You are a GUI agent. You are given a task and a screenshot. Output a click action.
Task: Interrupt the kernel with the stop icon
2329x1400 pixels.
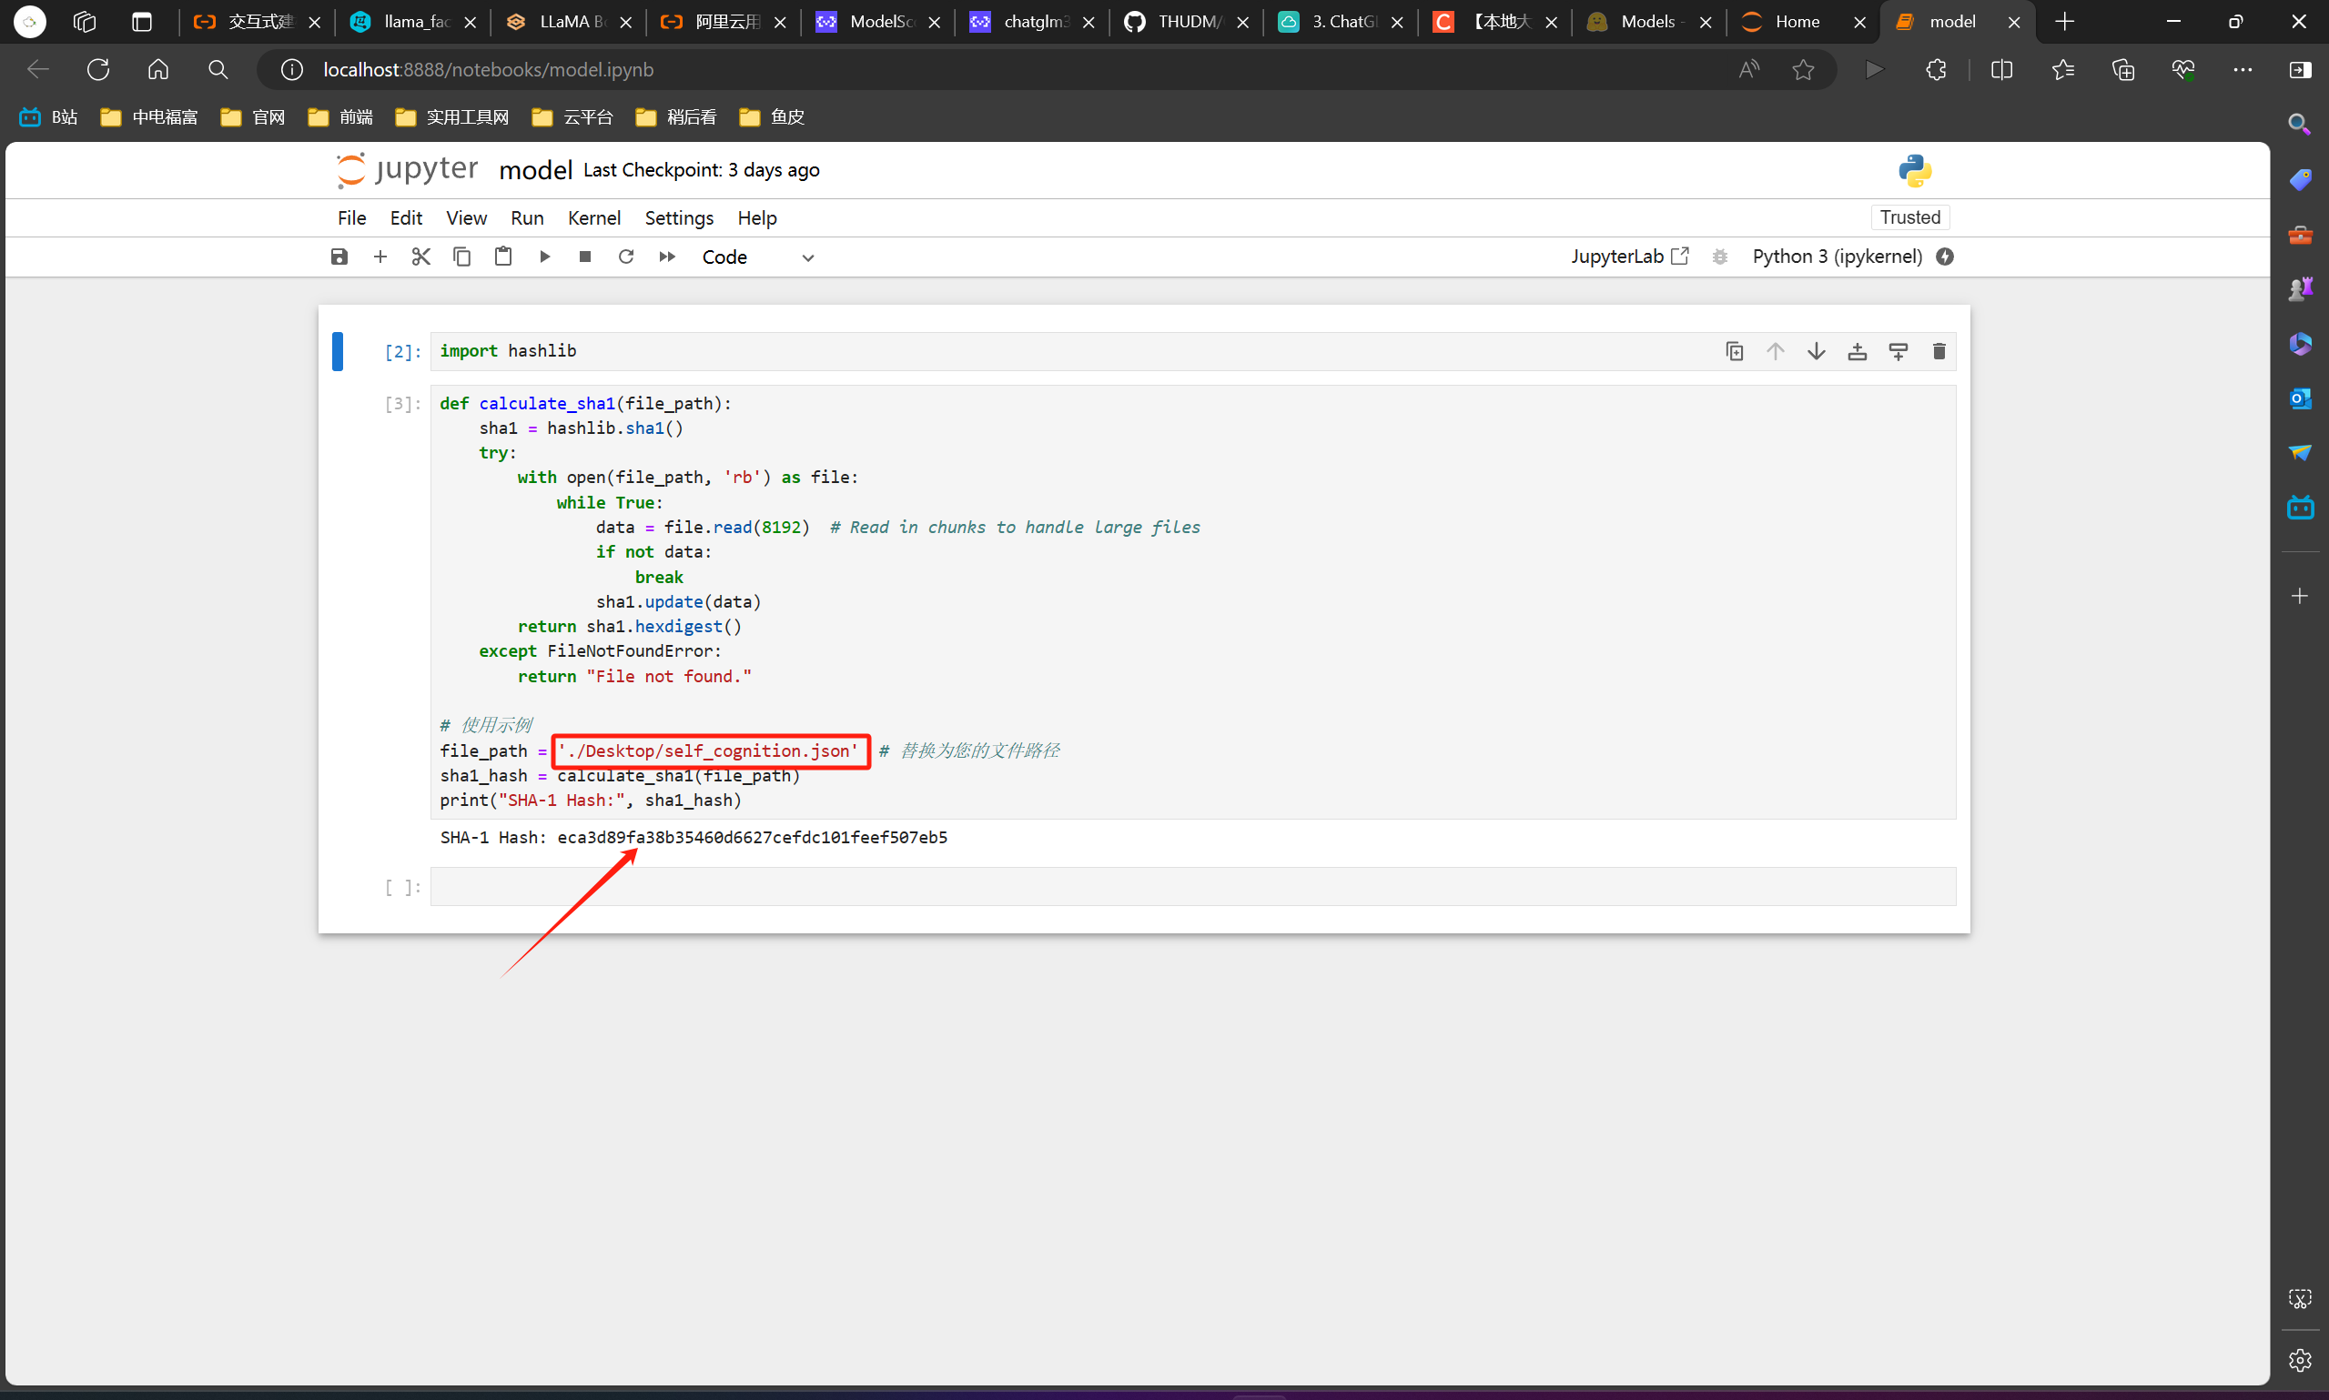point(585,257)
